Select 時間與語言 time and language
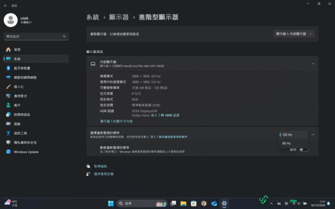 coord(22,114)
